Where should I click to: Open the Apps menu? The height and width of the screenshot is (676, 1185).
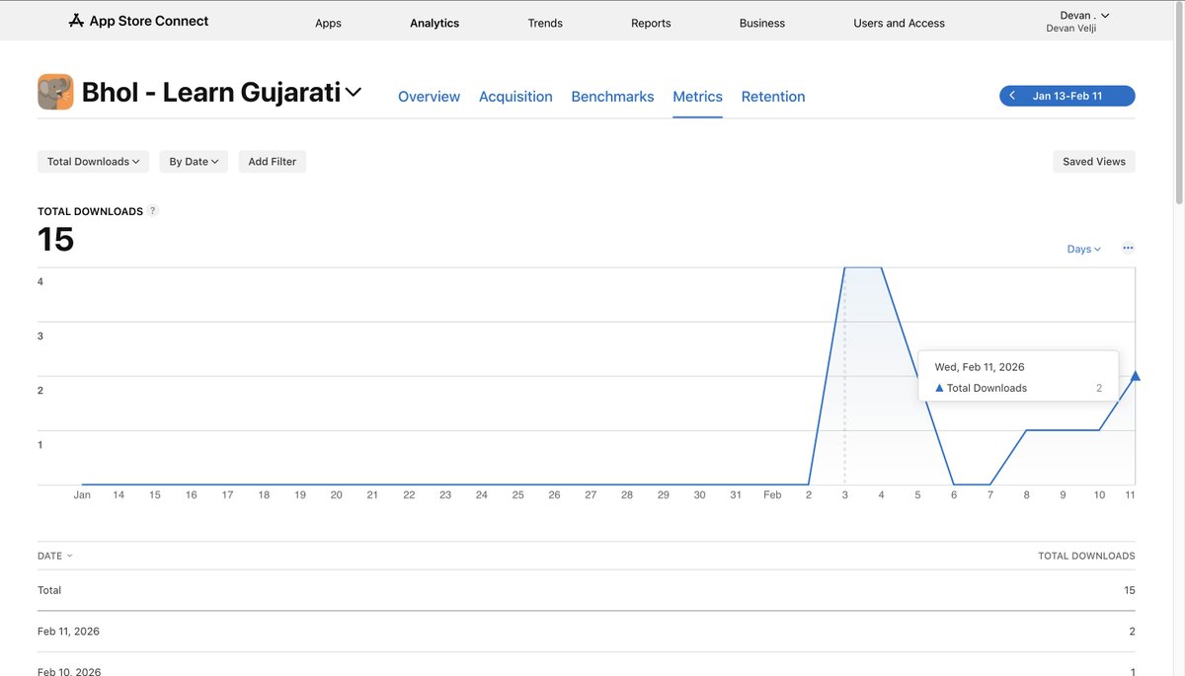pos(328,23)
